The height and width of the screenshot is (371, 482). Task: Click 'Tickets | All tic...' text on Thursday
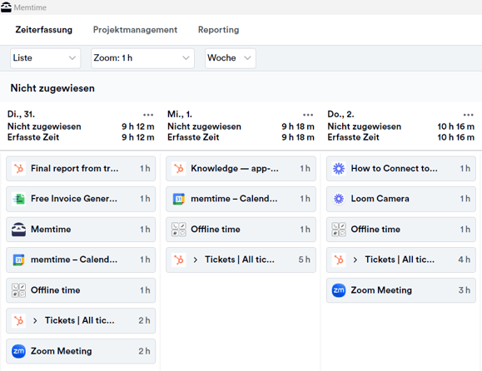(400, 260)
